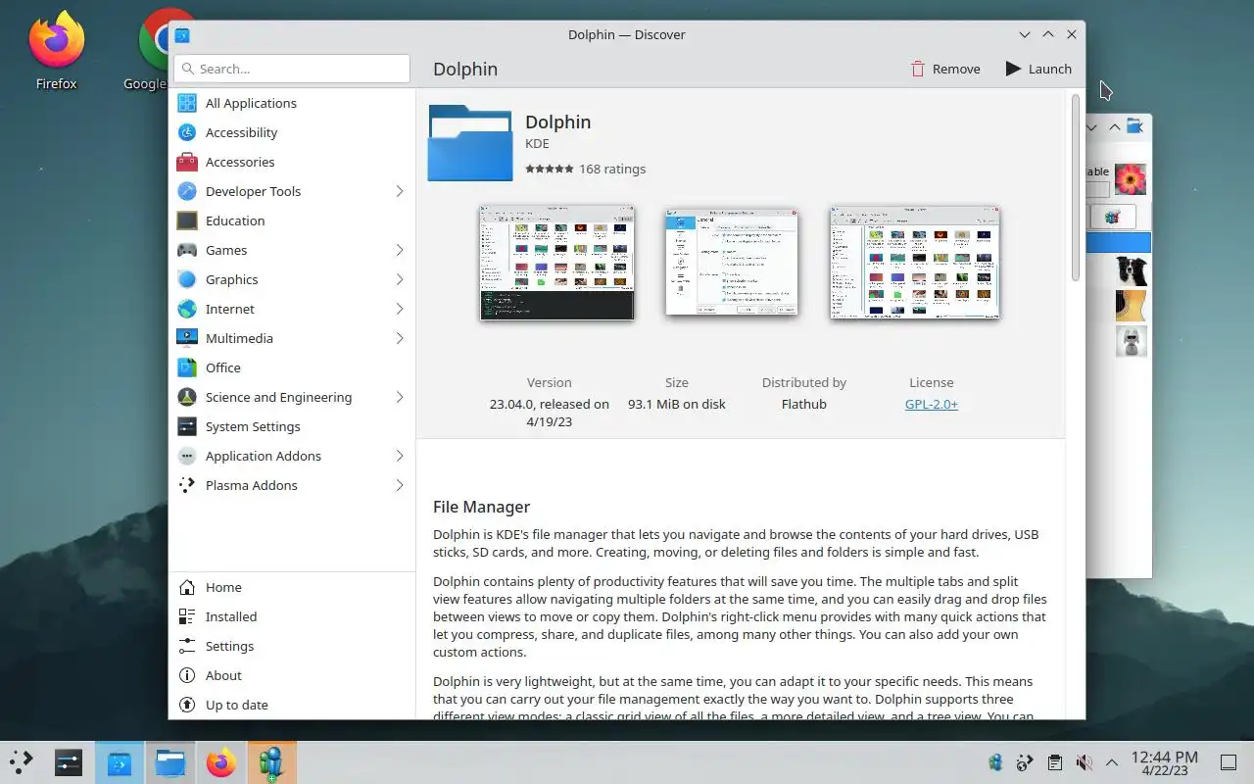
Task: View the second Dolphin settings screenshot
Action: pyautogui.click(x=732, y=262)
